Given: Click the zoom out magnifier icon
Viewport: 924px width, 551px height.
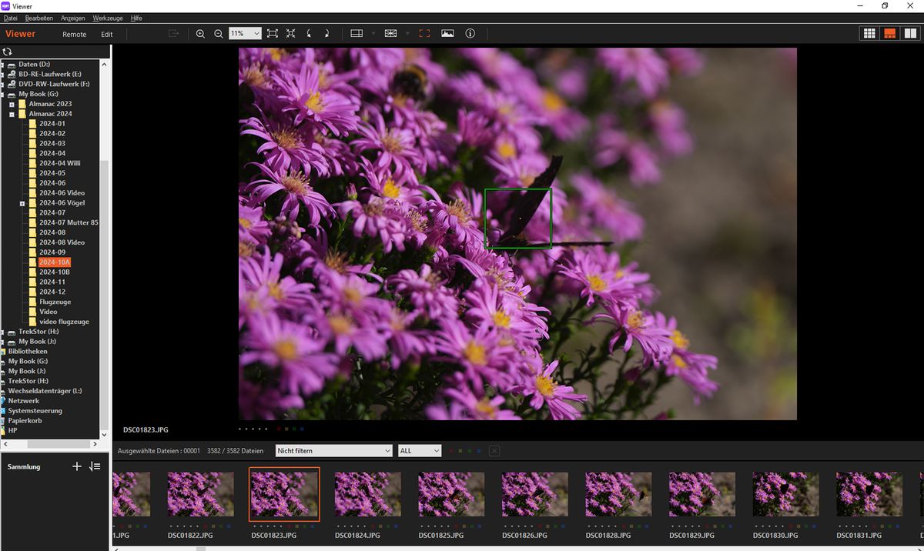Looking at the screenshot, I should point(219,34).
